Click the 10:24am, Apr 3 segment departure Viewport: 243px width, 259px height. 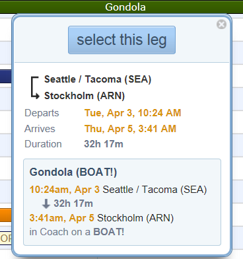pyautogui.click(x=65, y=190)
